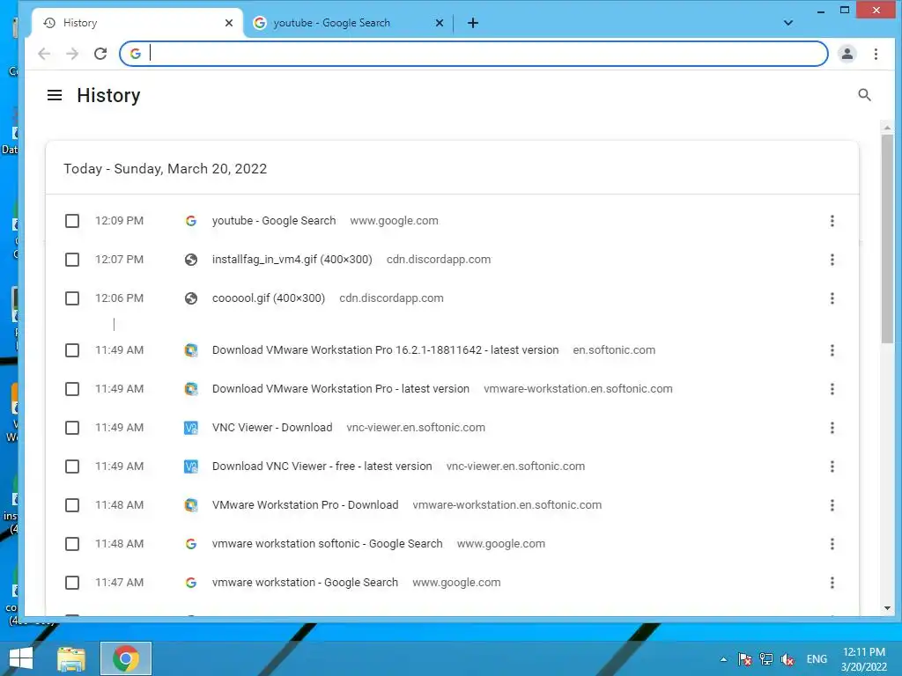Viewport: 902px width, 676px height.
Task: Close the History tab
Action: pyautogui.click(x=229, y=23)
